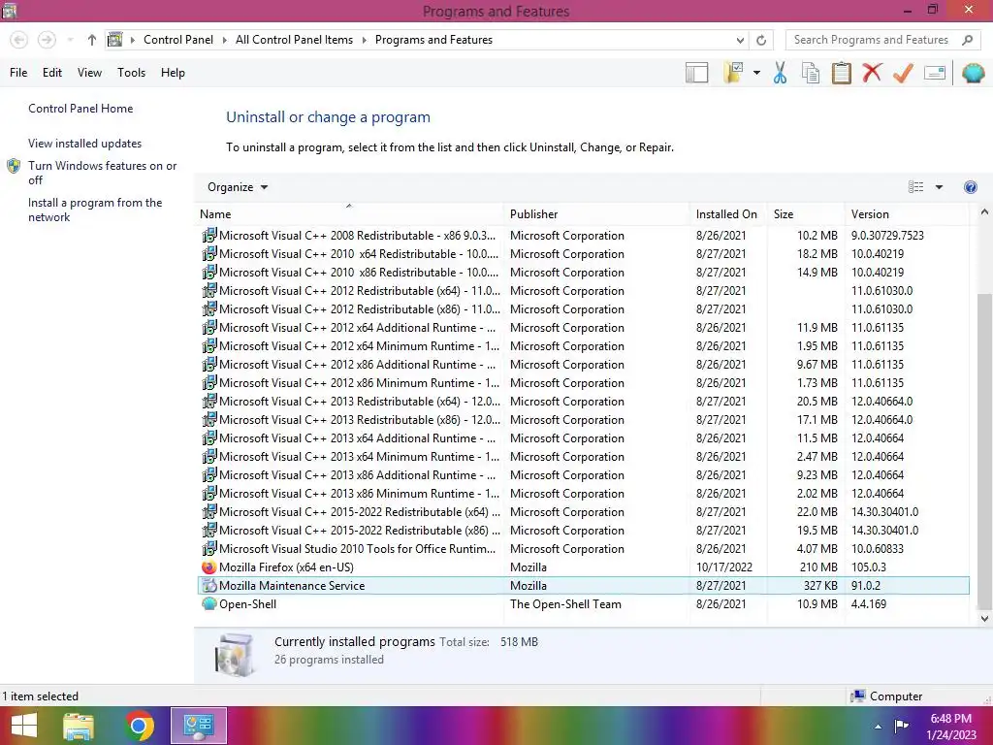Select Mozilla Firefox (x64 en-US) row
This screenshot has height=745, width=993.
pyautogui.click(x=583, y=567)
